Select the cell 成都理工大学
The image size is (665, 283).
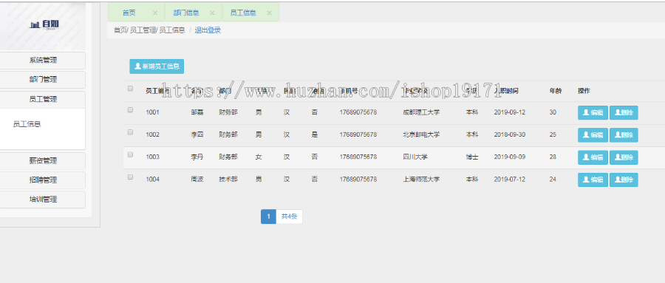click(x=422, y=112)
